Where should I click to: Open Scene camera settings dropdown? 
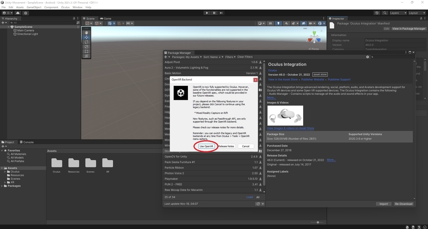[312, 23]
